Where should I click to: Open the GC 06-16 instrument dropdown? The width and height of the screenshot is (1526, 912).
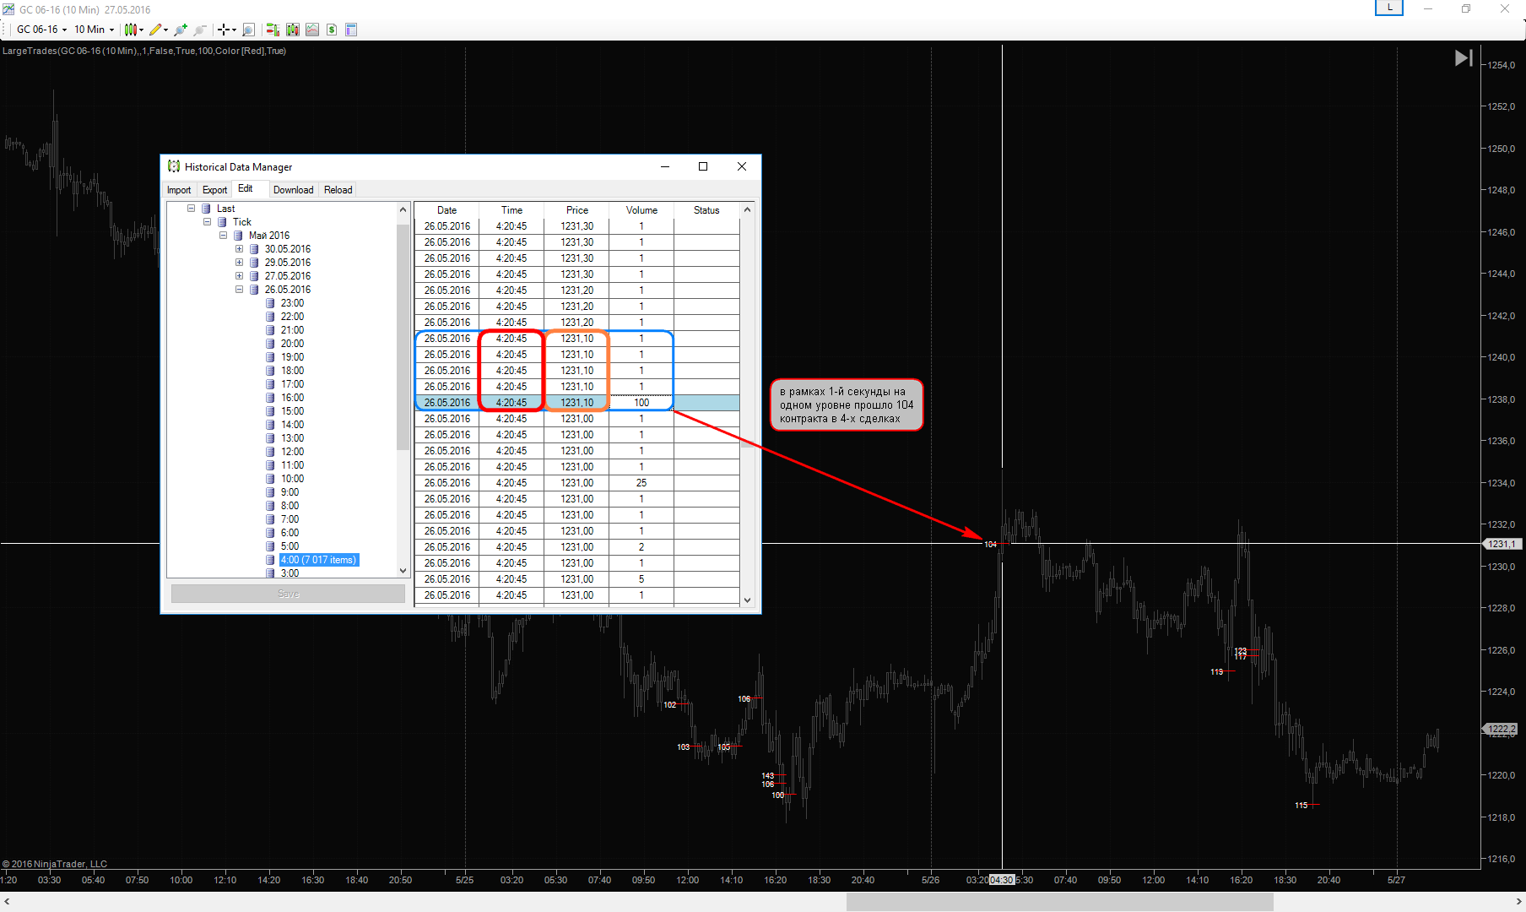[41, 30]
